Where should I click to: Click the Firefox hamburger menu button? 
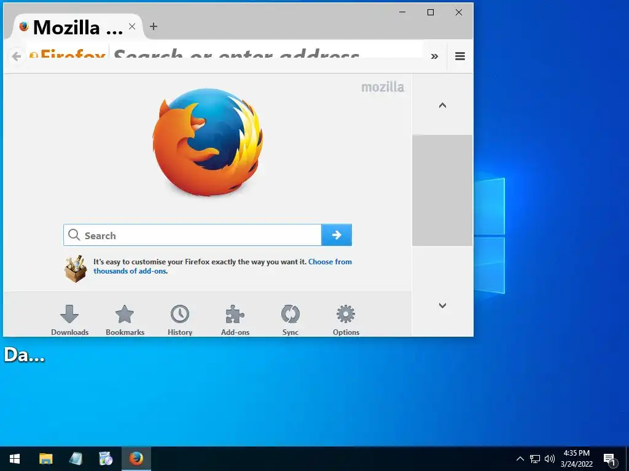[x=460, y=56]
